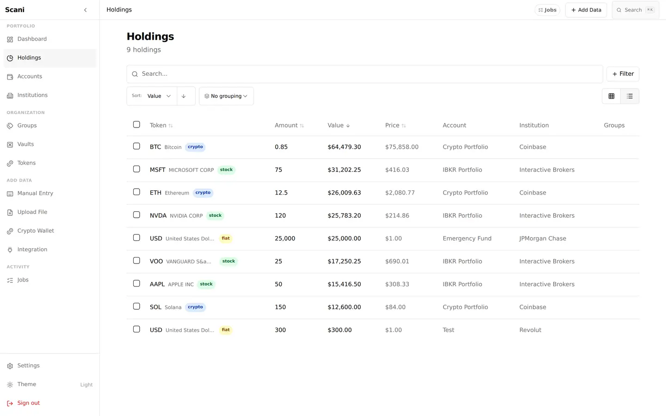Click the Crypto Wallet icon
666x416 pixels.
pyautogui.click(x=10, y=231)
